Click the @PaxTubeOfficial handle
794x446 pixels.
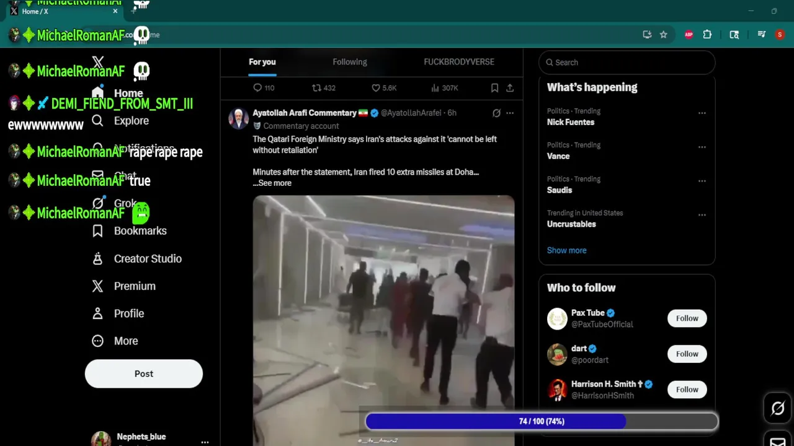tap(602, 325)
